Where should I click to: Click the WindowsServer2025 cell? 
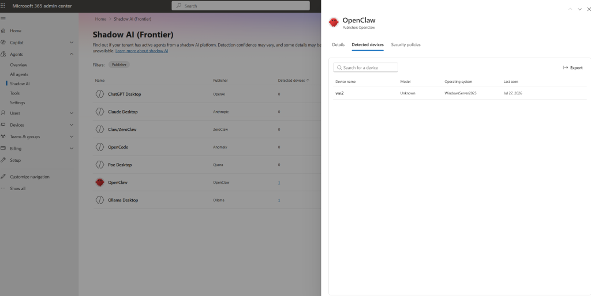[x=460, y=93]
